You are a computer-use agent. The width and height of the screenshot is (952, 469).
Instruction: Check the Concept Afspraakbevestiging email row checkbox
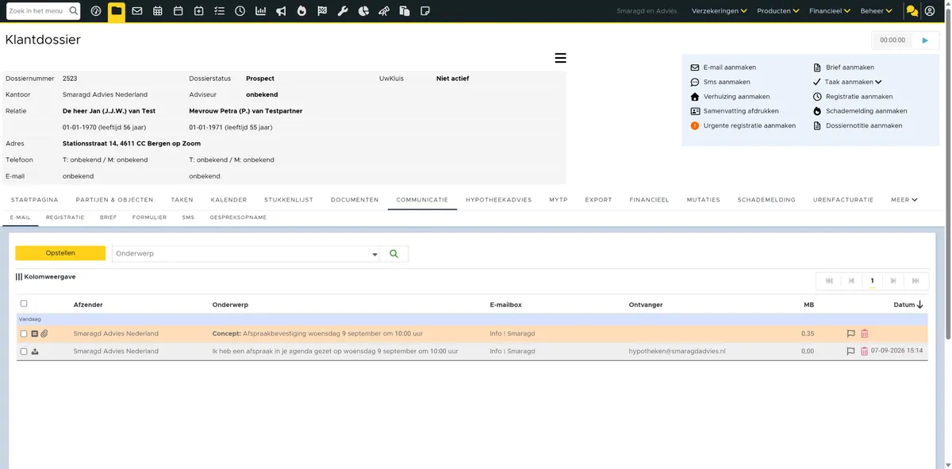pyautogui.click(x=24, y=334)
